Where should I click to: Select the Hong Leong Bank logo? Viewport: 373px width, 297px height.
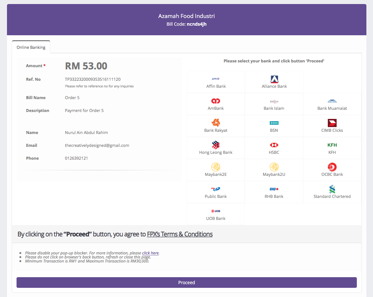pyautogui.click(x=216, y=145)
